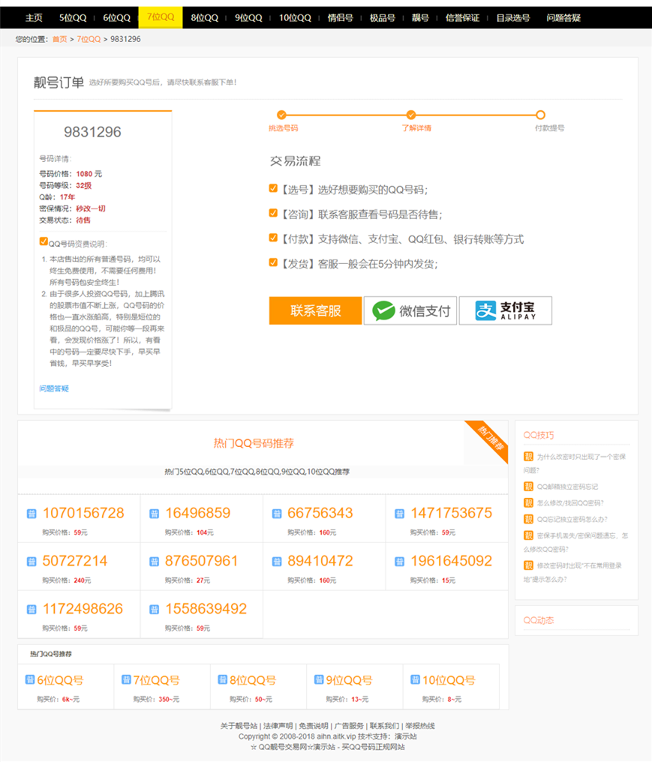Toggle the checkbox beside the 【选号】 step
652x762 pixels.
pos(272,188)
